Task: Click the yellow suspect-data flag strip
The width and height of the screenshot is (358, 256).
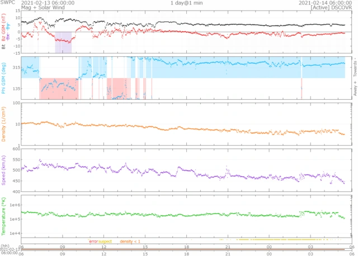Action: 280,239
